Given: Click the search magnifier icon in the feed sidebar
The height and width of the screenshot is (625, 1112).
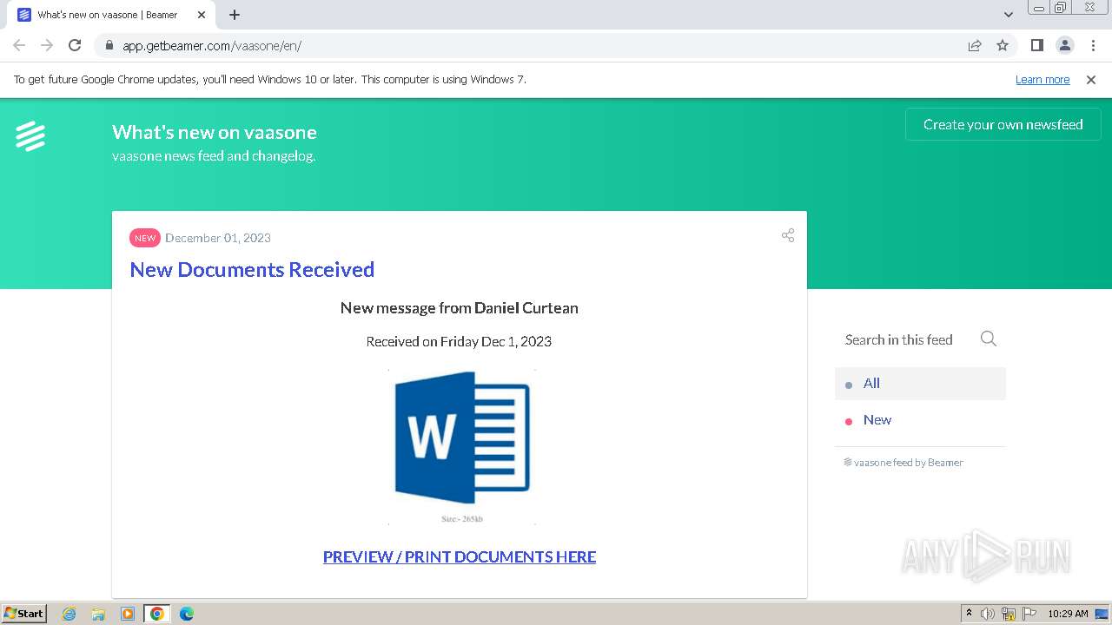Looking at the screenshot, I should click(989, 339).
